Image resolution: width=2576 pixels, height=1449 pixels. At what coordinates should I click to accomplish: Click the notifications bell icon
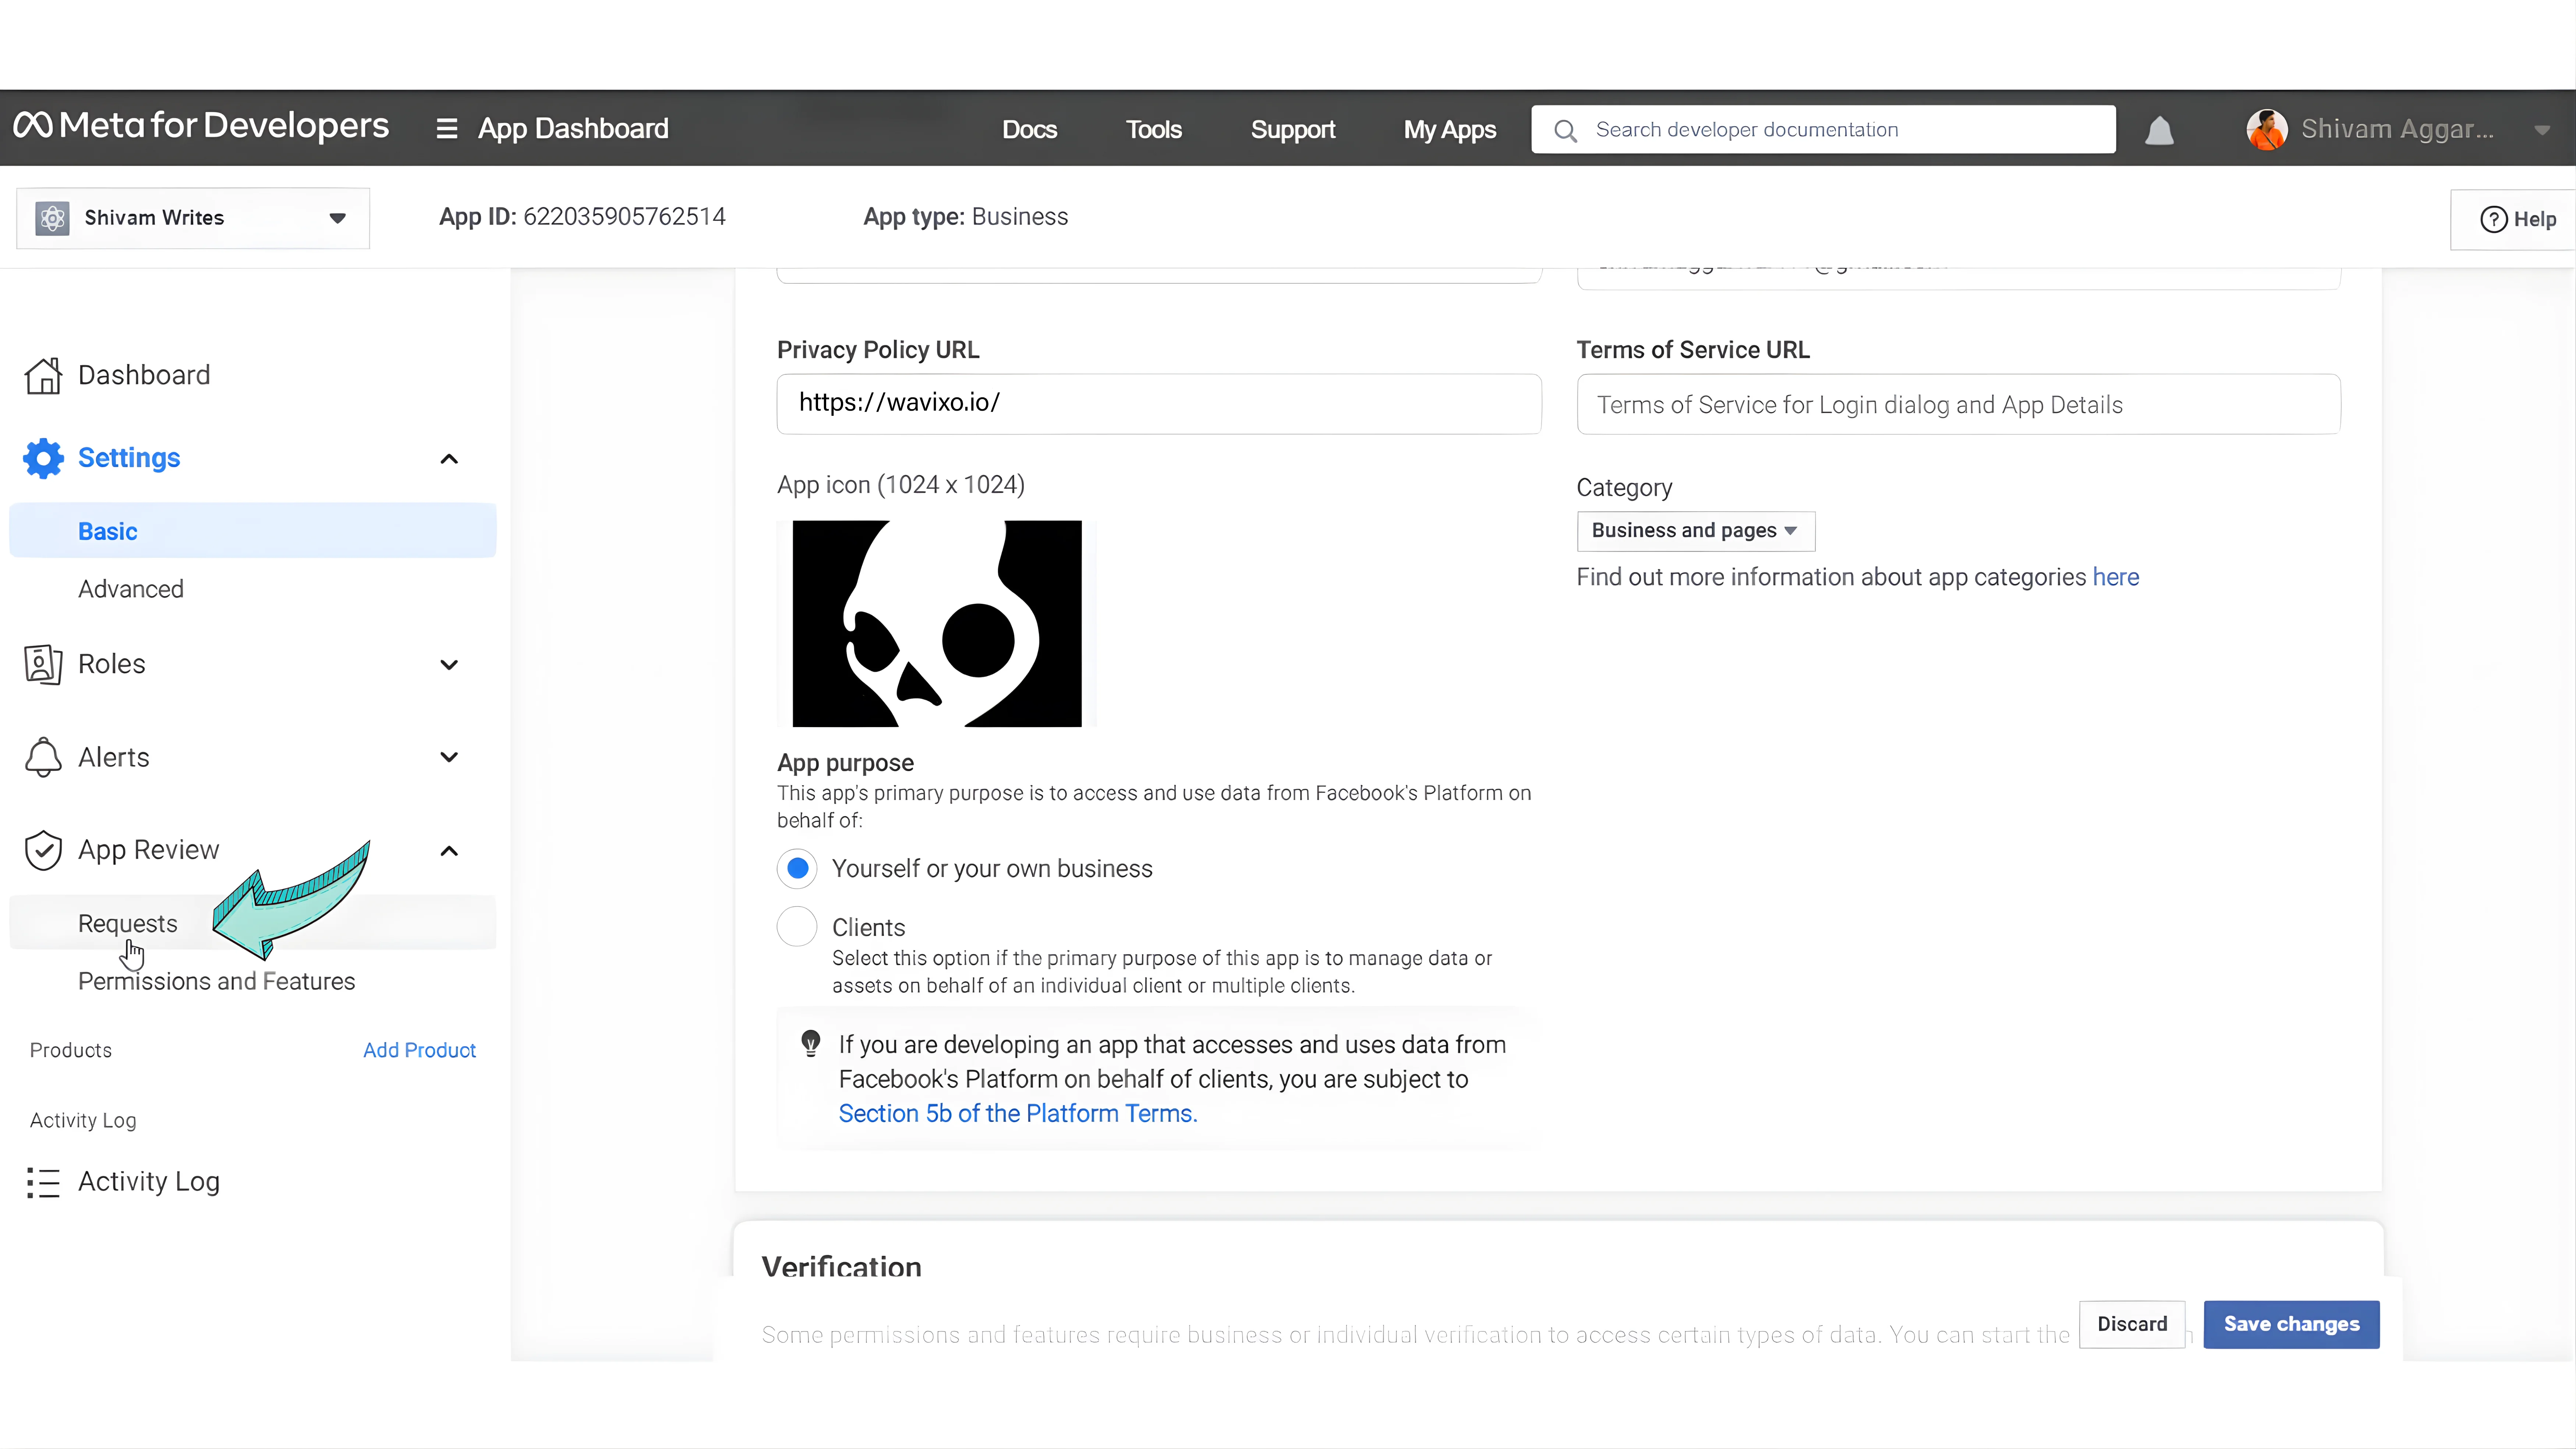[2159, 130]
